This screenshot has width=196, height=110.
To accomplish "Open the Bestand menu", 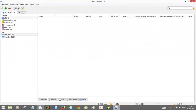I will coord(4,4).
